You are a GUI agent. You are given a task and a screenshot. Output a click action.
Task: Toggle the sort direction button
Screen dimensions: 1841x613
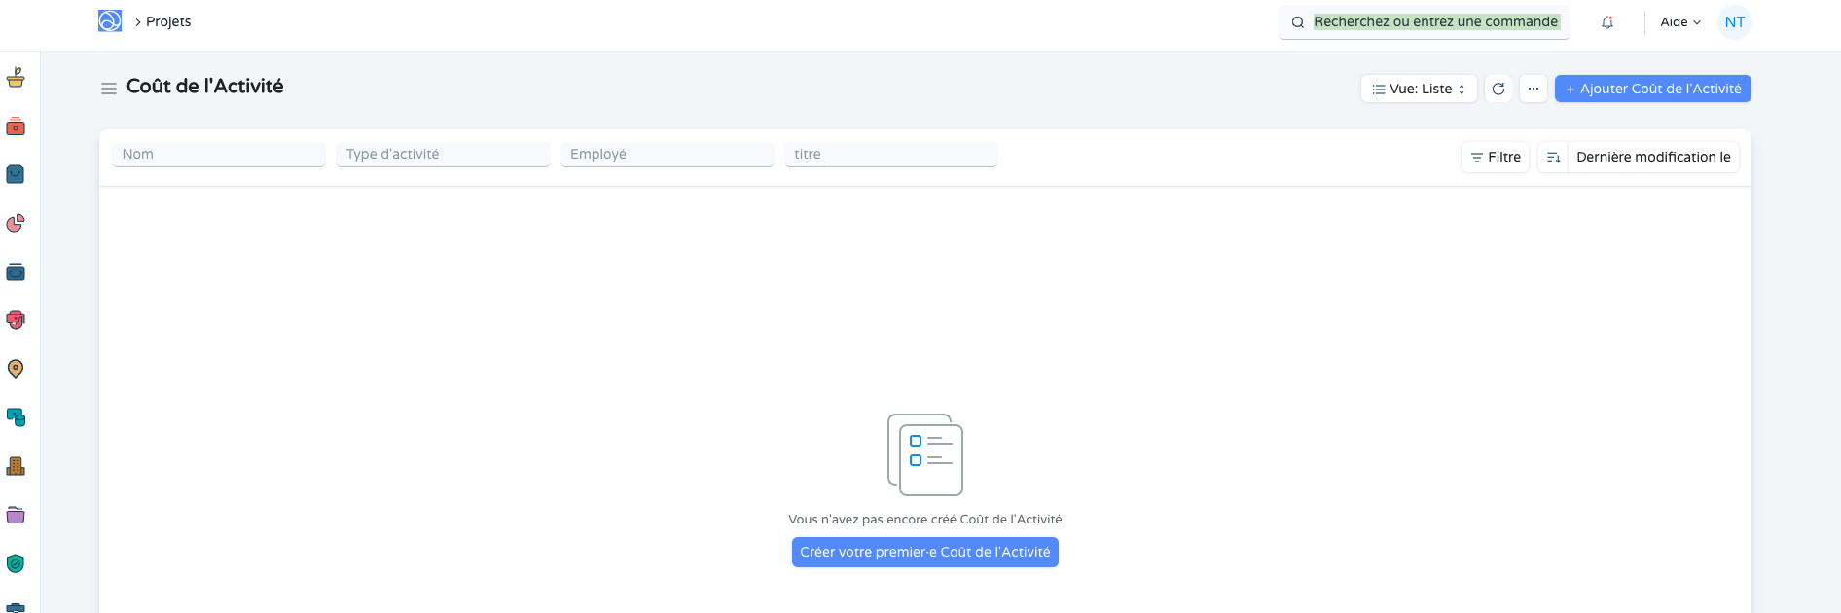tap(1553, 158)
